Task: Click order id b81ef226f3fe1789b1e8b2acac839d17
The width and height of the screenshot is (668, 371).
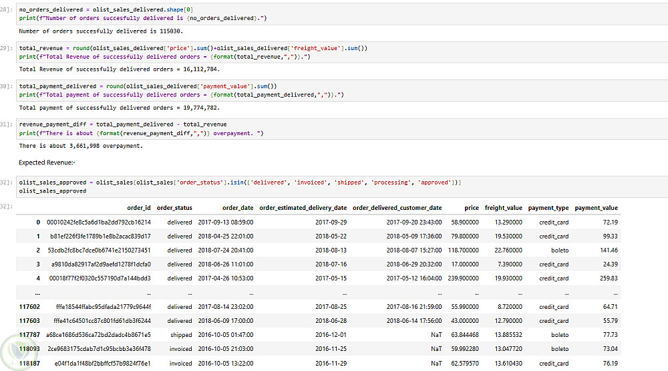Action: point(101,236)
